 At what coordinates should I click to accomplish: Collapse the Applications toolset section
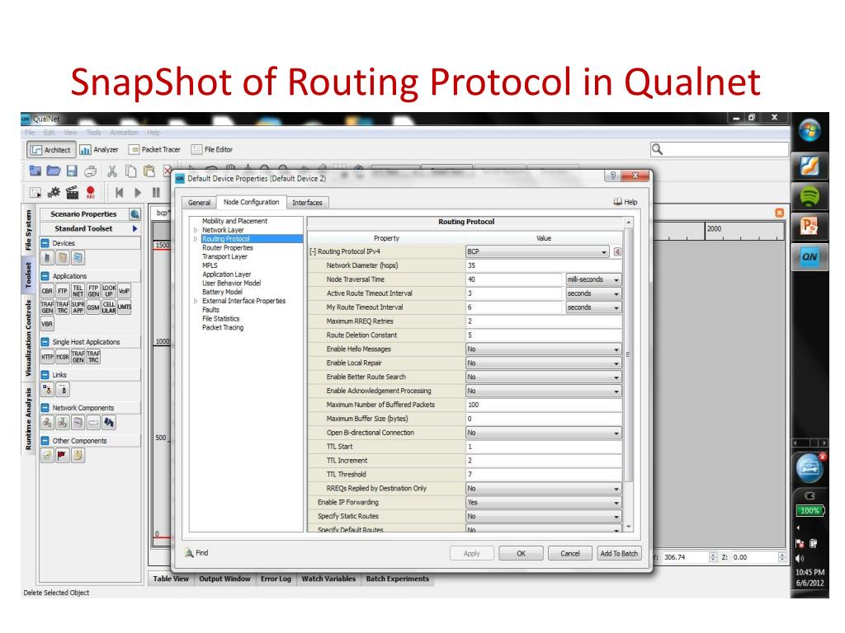coord(45,276)
